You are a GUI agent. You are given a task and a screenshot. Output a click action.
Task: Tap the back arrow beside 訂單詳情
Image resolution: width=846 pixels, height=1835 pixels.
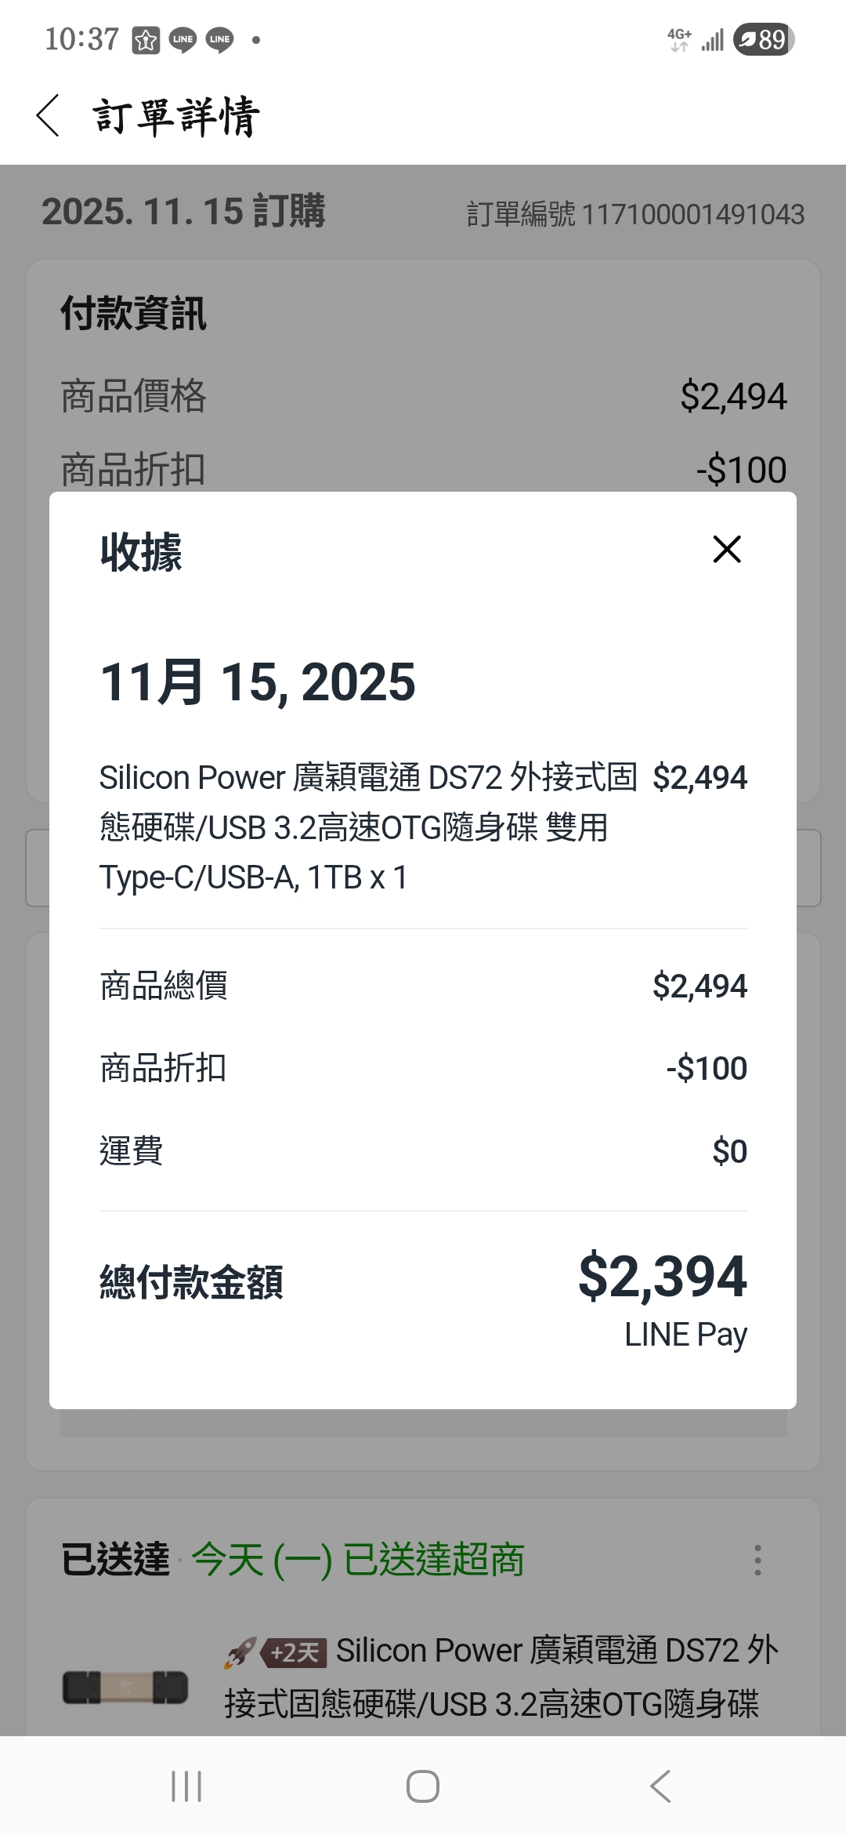pyautogui.click(x=49, y=116)
